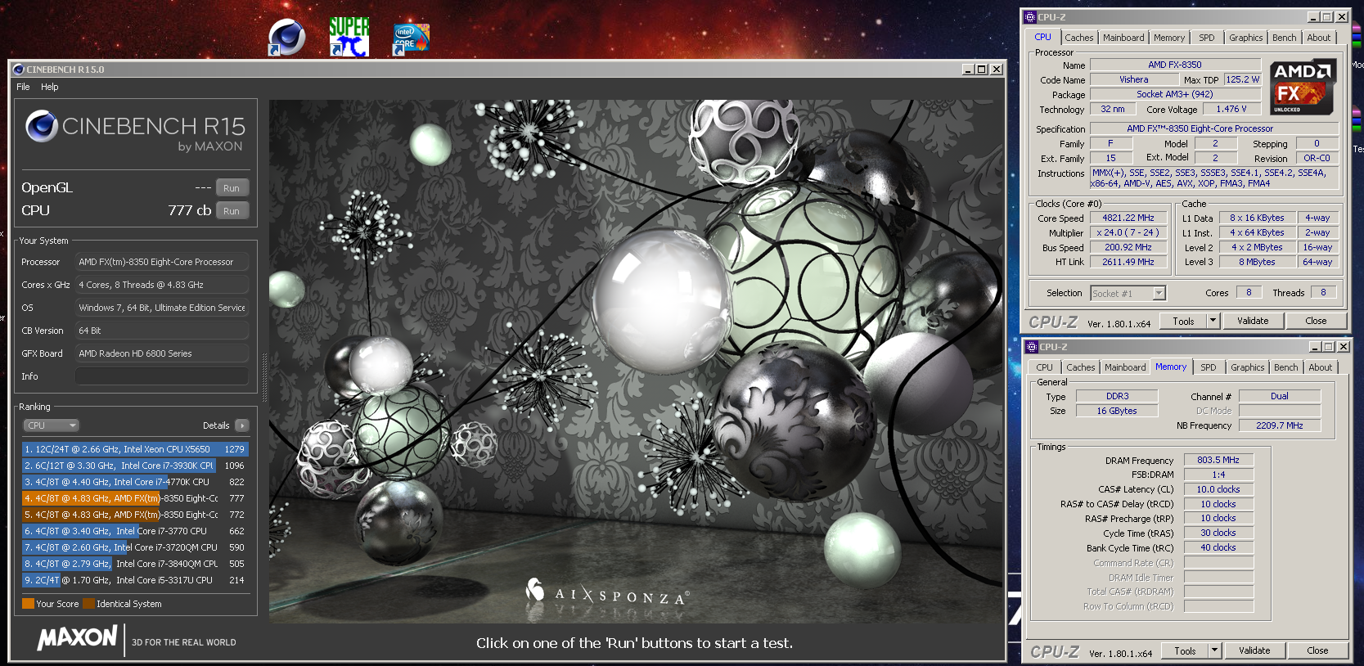Select ranking row 3 Core i7-4770K

pos(135,482)
